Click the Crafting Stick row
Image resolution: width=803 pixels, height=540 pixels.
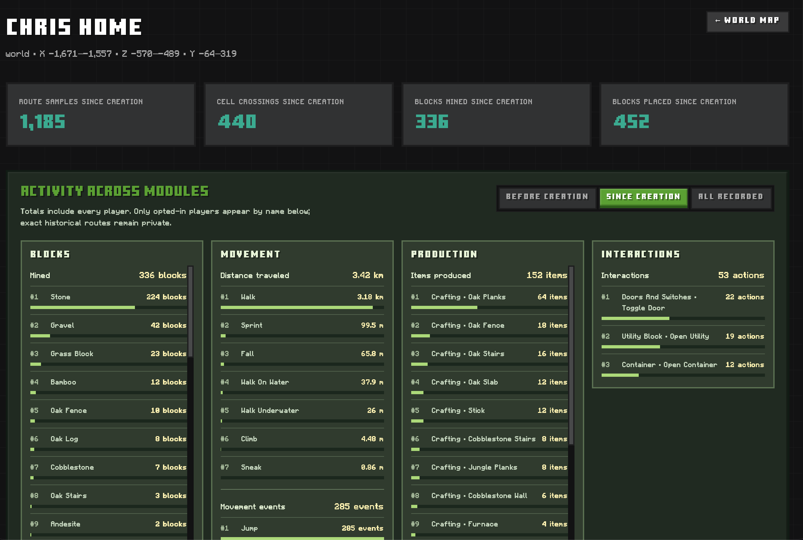489,414
